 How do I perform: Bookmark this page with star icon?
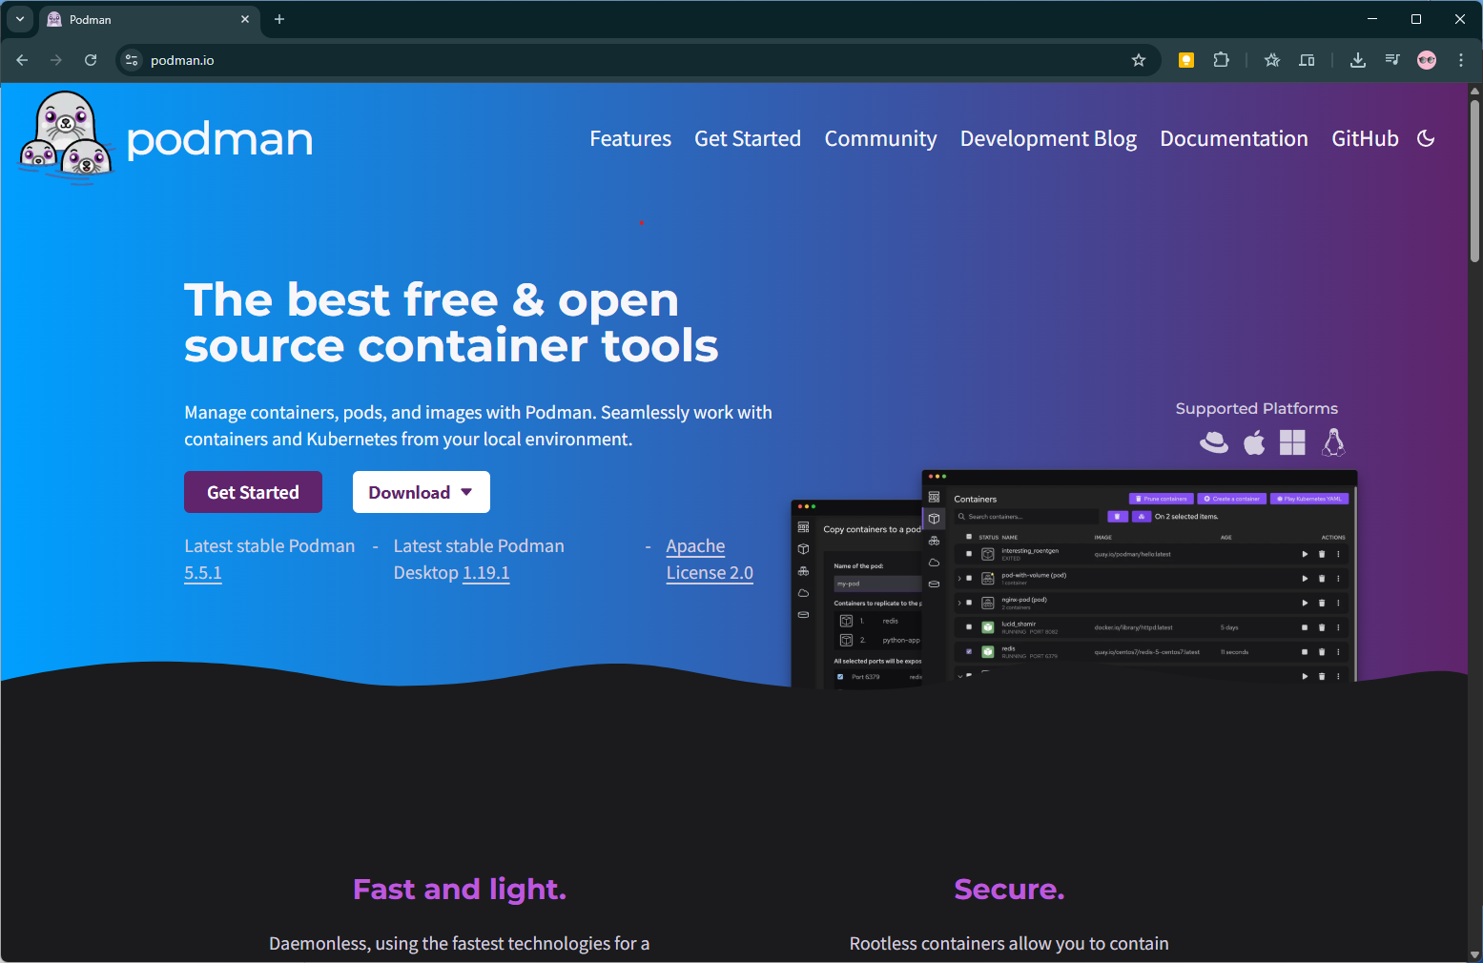1139,60
